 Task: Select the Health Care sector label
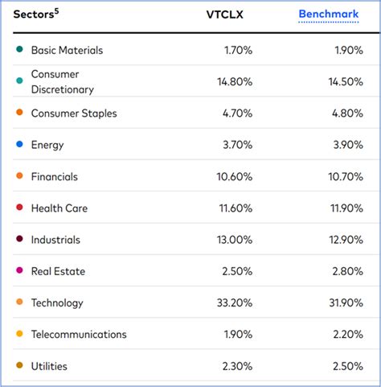(59, 208)
